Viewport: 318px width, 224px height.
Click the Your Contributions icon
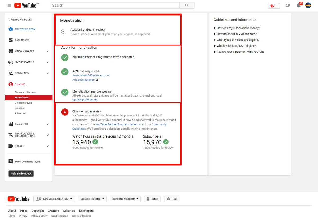click(11, 162)
